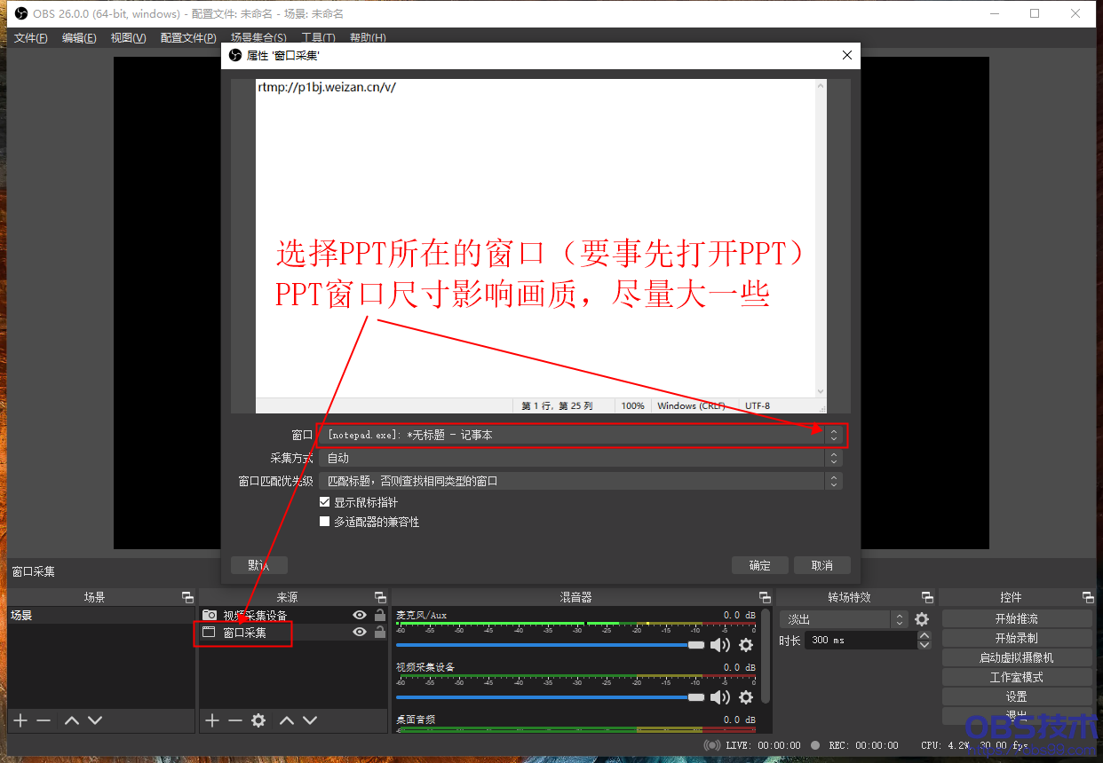1103x763 pixels.
Task: Open the 采集方式 dropdown set to 自动
Action: 581,458
